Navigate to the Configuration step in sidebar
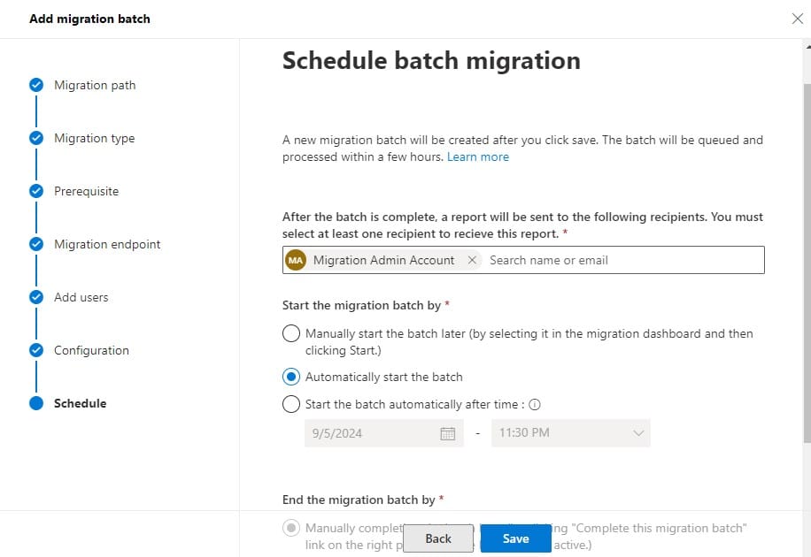The height and width of the screenshot is (557, 811). pyautogui.click(x=89, y=350)
